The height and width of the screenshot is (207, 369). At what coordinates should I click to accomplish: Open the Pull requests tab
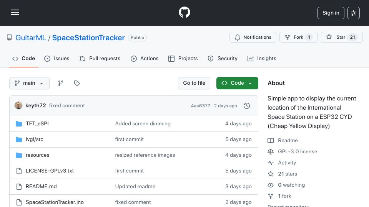[100, 58]
